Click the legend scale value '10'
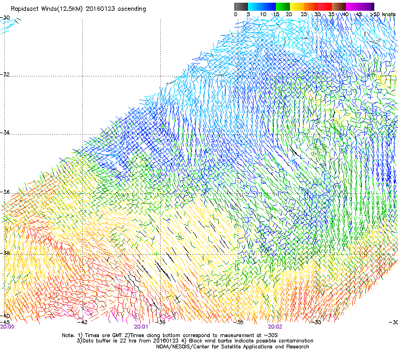 click(263, 15)
